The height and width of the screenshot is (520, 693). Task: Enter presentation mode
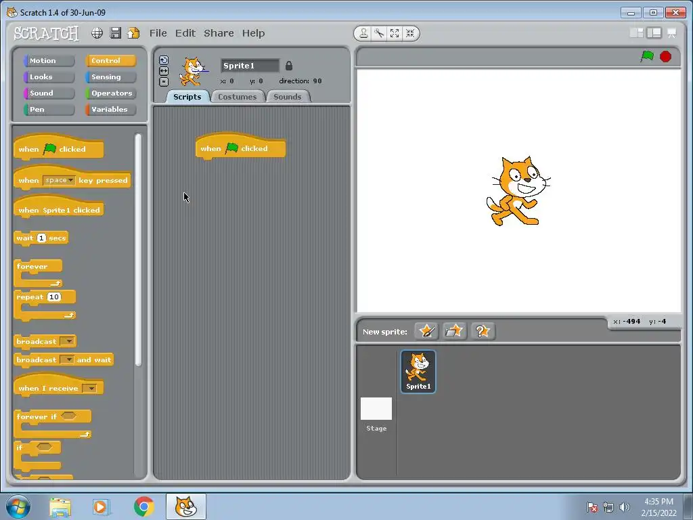672,33
